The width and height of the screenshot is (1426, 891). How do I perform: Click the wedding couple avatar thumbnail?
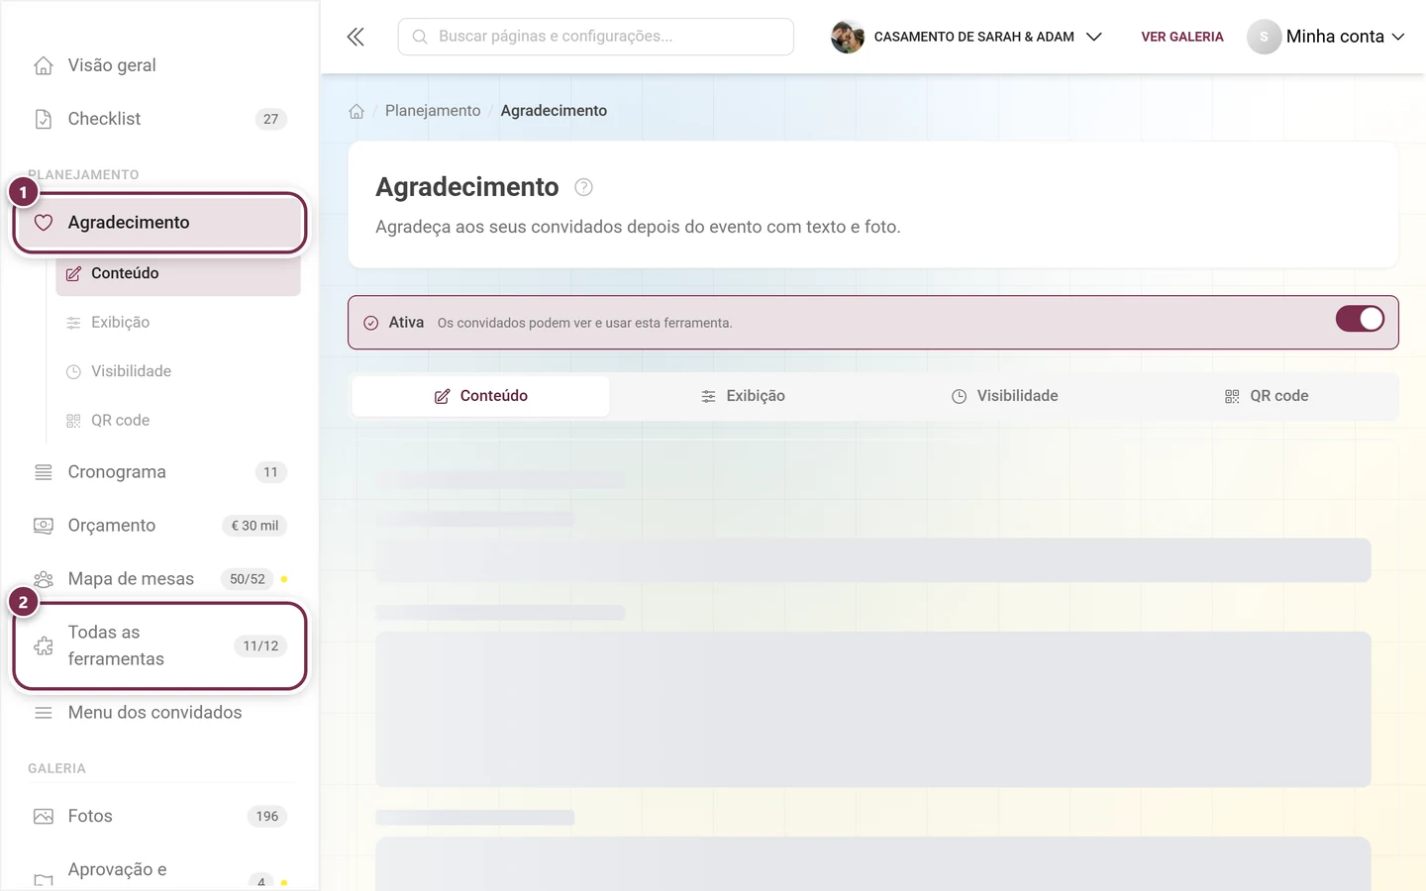848,37
